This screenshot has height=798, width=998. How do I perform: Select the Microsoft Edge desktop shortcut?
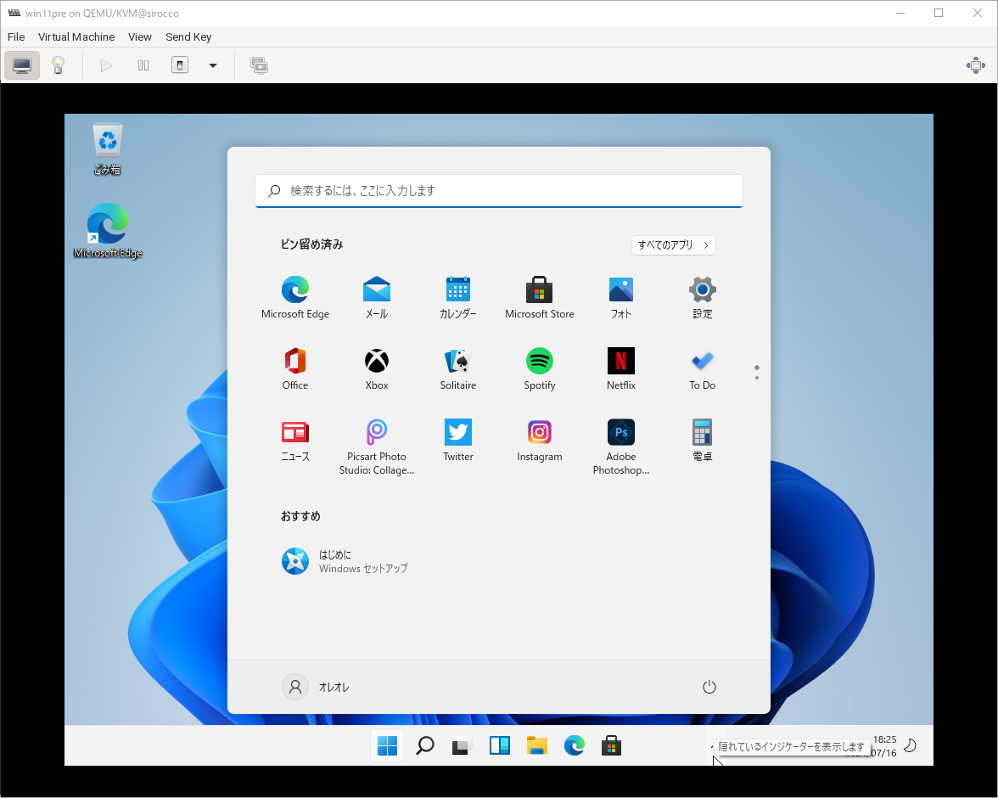click(108, 231)
